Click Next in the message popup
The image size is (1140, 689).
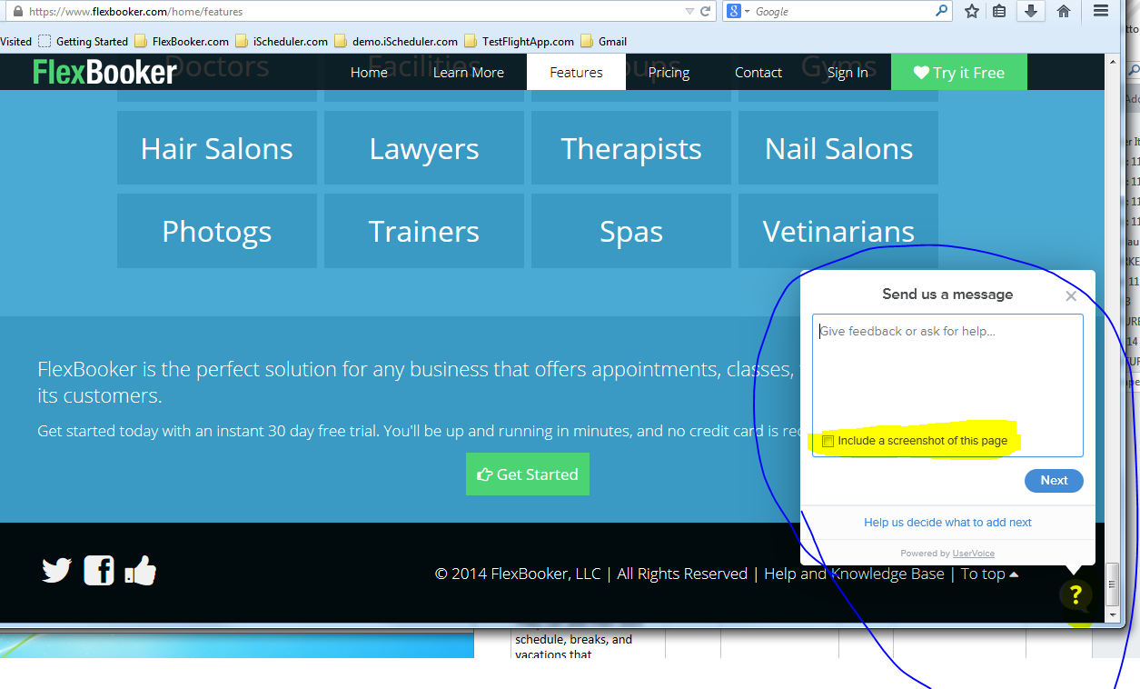tap(1054, 481)
